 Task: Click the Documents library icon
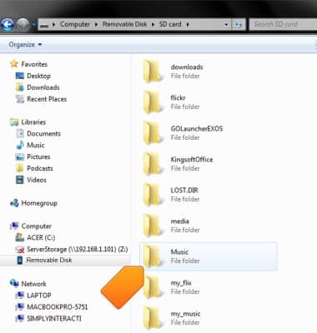20,133
